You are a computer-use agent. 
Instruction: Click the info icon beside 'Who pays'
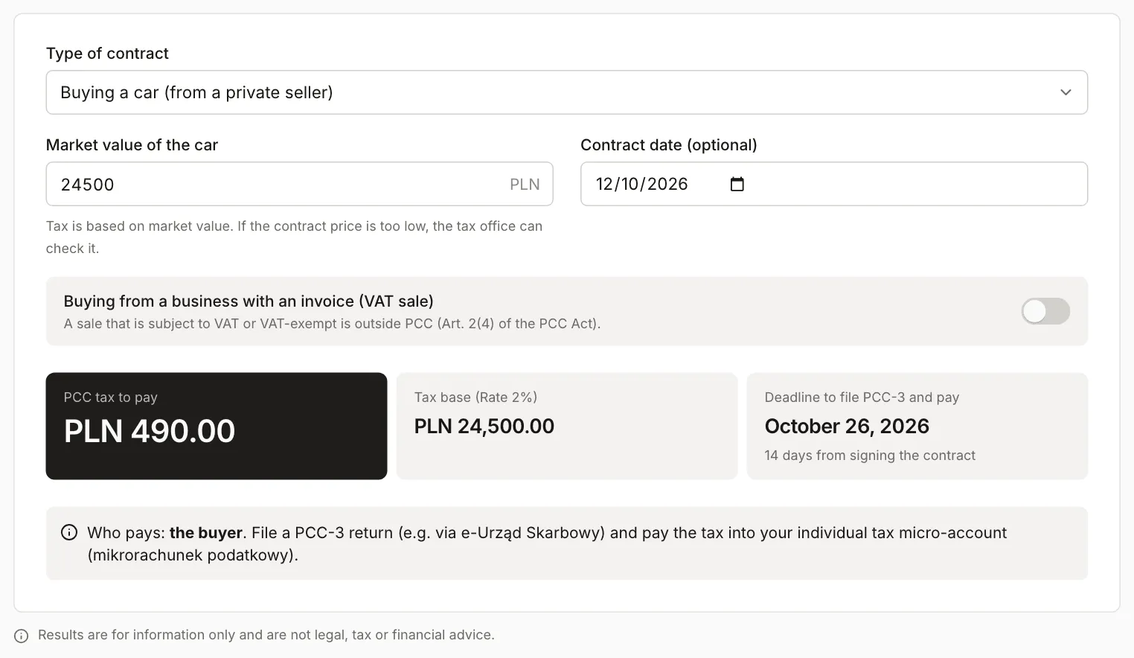[x=69, y=532]
